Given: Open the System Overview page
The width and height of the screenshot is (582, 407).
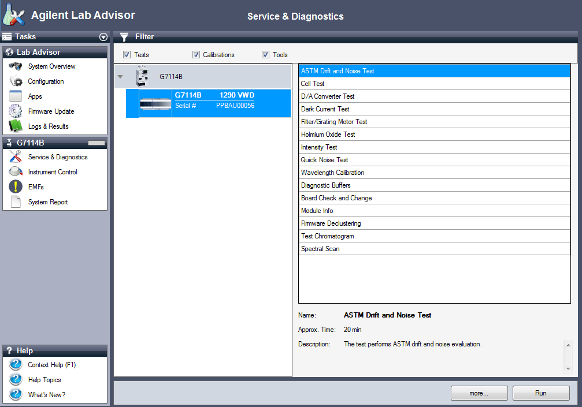Looking at the screenshot, I should [x=51, y=66].
